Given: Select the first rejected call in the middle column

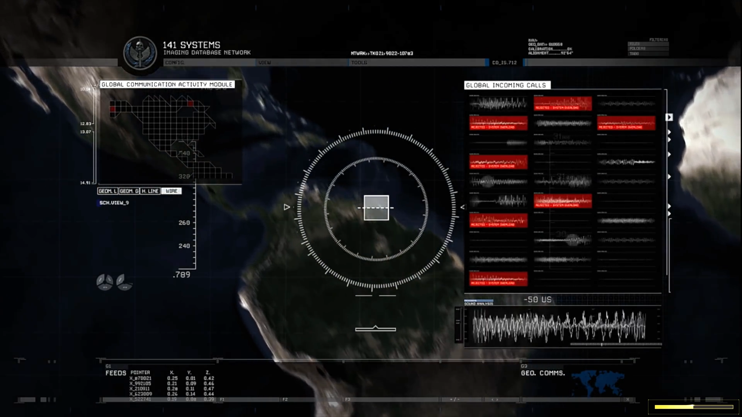Looking at the screenshot, I should 562,103.
